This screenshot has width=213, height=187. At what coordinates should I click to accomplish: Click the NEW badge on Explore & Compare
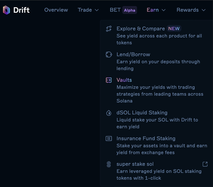(174, 29)
